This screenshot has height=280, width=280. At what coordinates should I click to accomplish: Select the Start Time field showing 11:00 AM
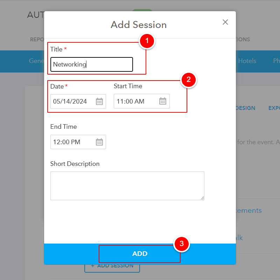pyautogui.click(x=135, y=101)
